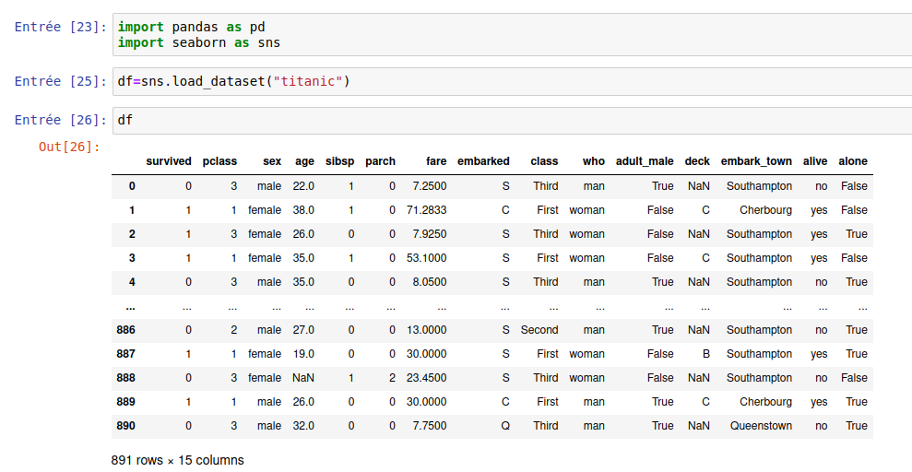The width and height of the screenshot is (912, 472).
Task: Select the alone column header
Action: (853, 161)
